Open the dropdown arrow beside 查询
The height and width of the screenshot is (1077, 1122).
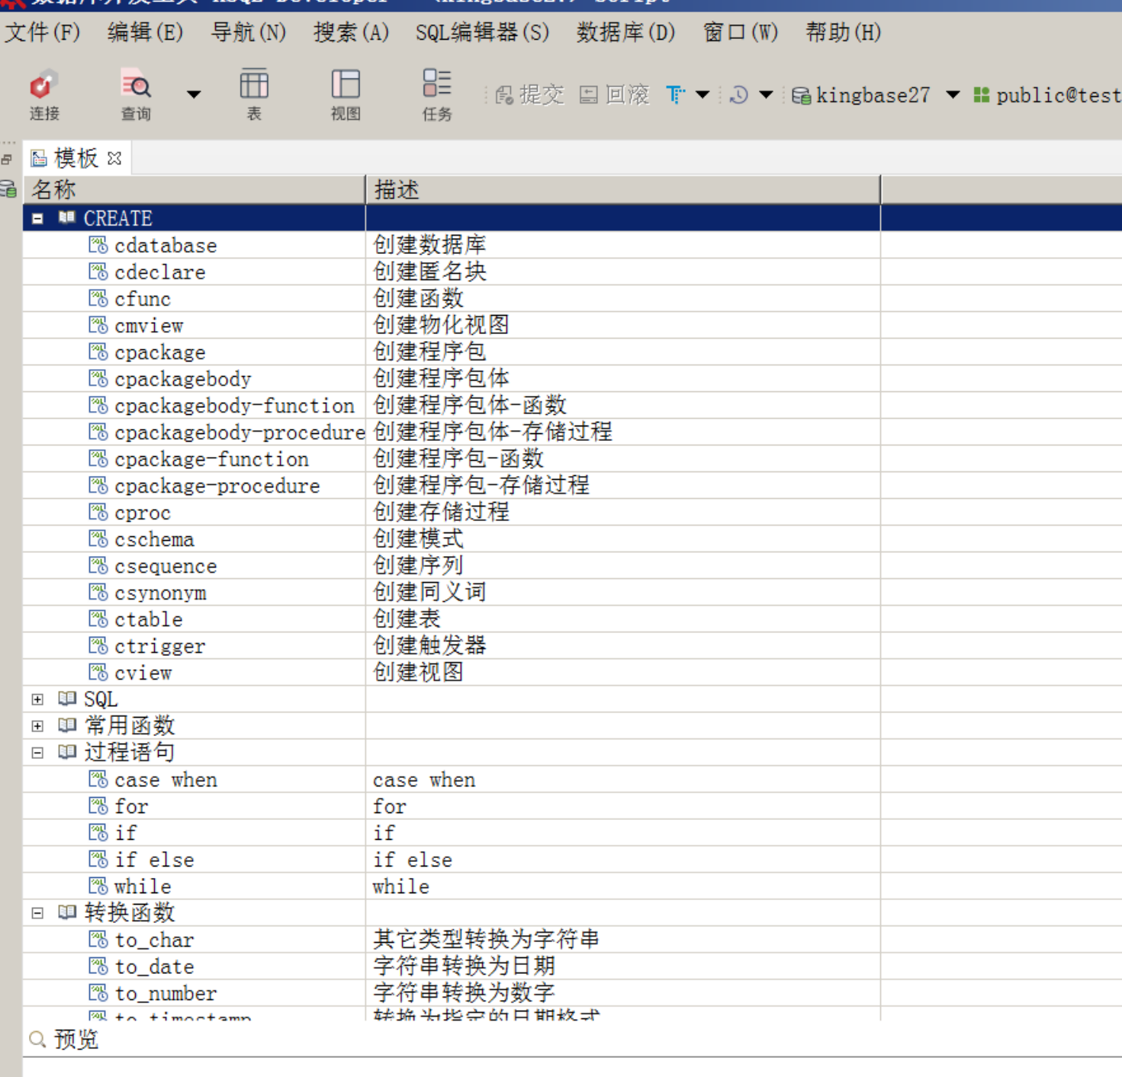194,95
